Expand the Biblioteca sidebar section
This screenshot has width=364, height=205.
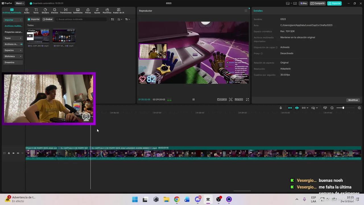[x=13, y=56]
